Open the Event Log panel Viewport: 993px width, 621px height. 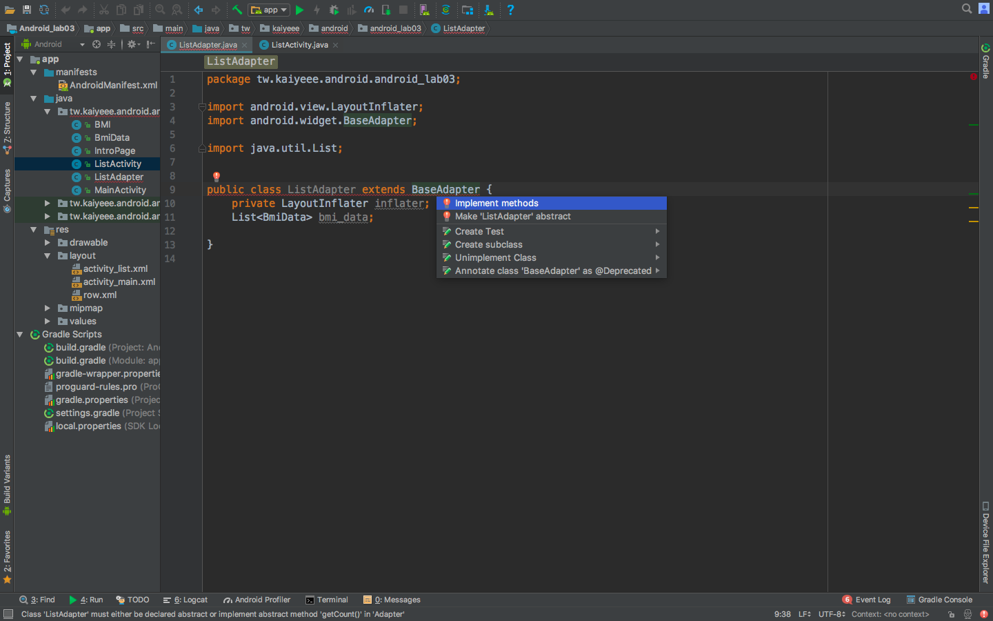click(867, 600)
